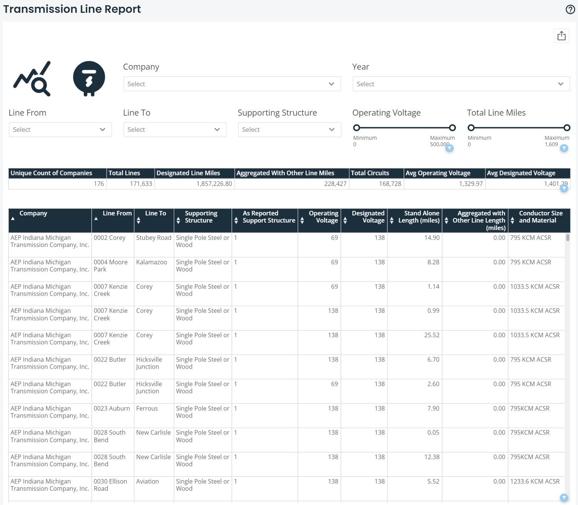Sort by Supporting Structure column arrows
This screenshot has width=578, height=505.
[x=178, y=221]
